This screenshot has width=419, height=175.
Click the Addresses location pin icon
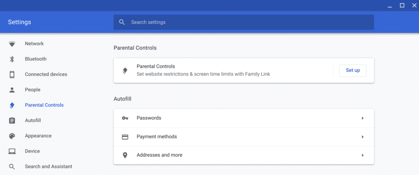click(x=125, y=155)
